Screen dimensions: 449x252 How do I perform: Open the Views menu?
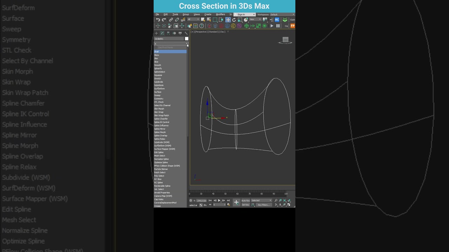pyautogui.click(x=196, y=14)
